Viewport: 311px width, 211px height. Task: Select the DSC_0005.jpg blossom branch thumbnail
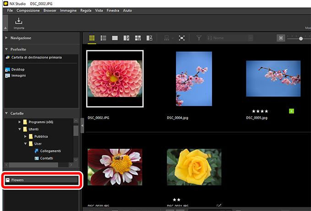(x=273, y=79)
